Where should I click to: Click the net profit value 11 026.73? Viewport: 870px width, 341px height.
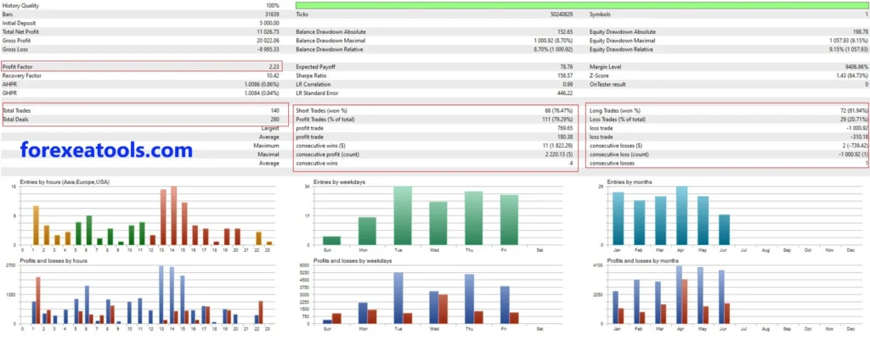pos(268,32)
